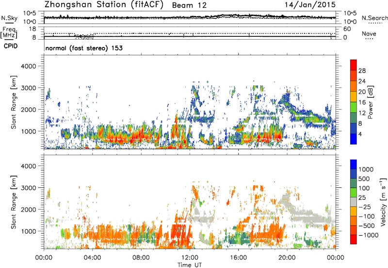388x268 pixels.
Task: Click the blue bottom segment of power color bar
Action: point(354,139)
